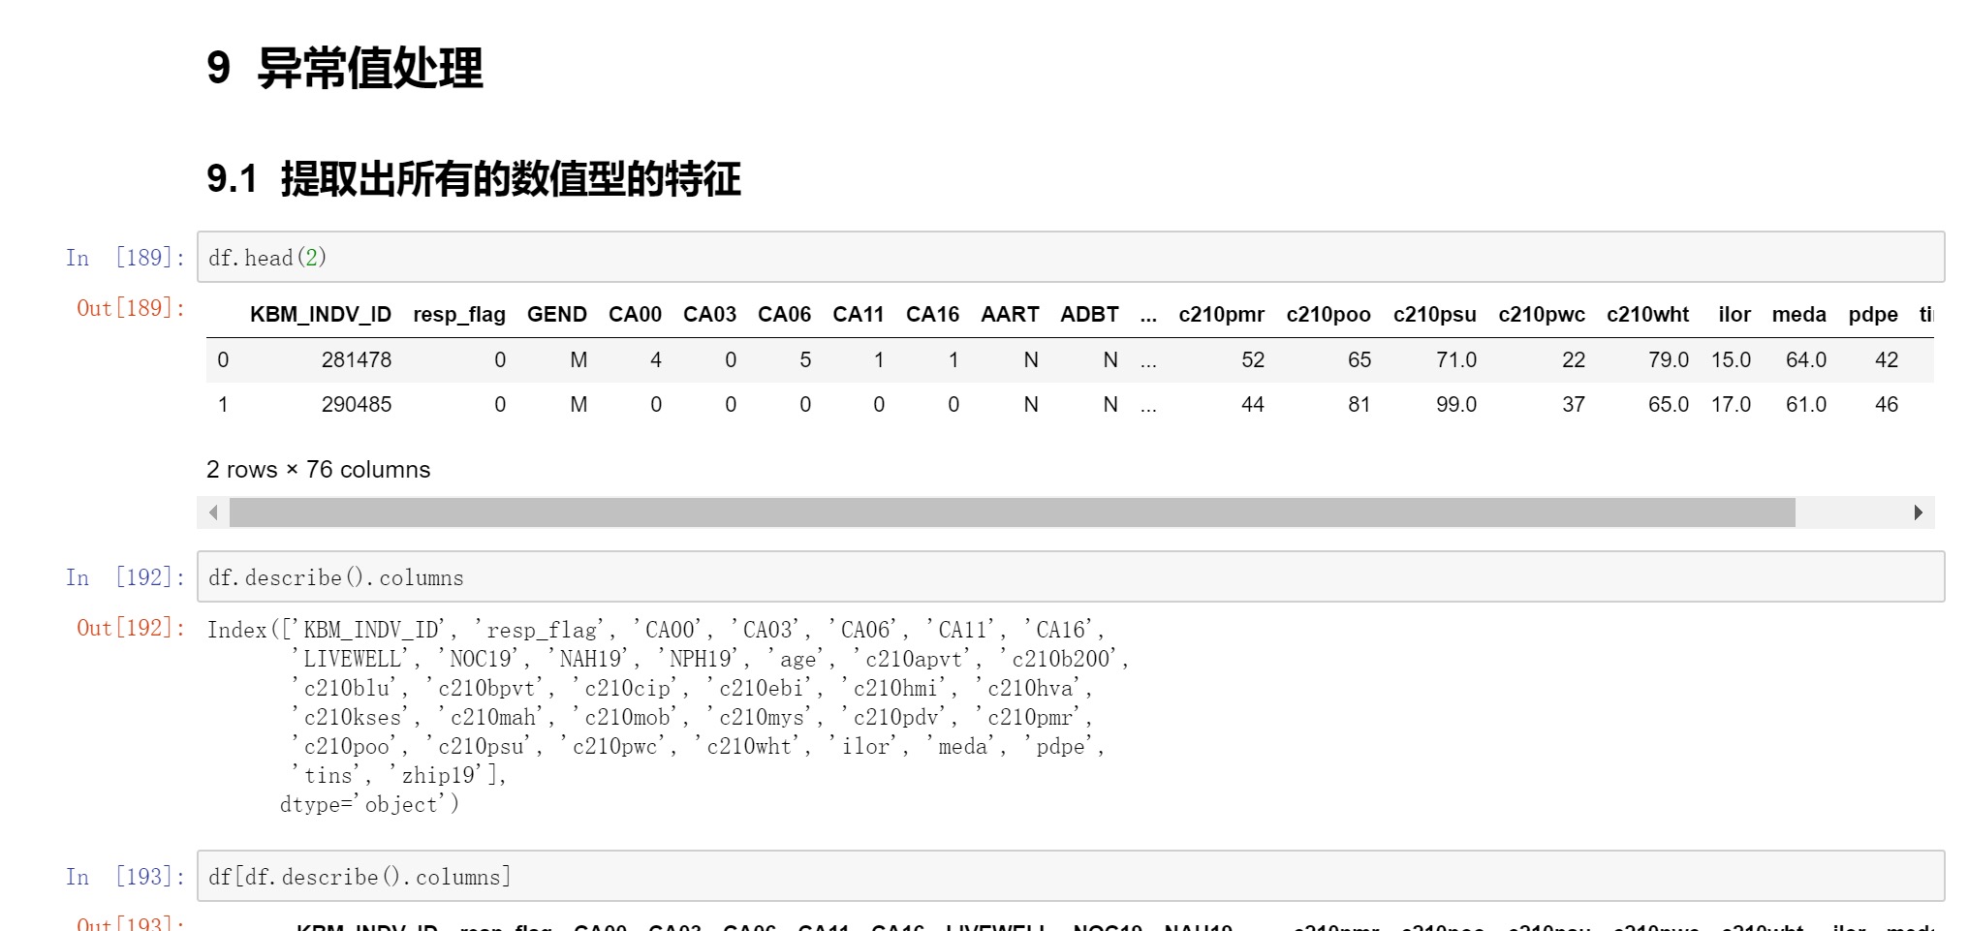This screenshot has width=1969, height=931.
Task: Click the value 99.0 in c210psu column
Action: pyautogui.click(x=1456, y=405)
